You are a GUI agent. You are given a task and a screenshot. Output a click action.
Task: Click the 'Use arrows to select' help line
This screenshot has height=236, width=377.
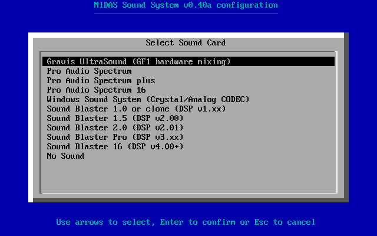pyautogui.click(x=186, y=222)
